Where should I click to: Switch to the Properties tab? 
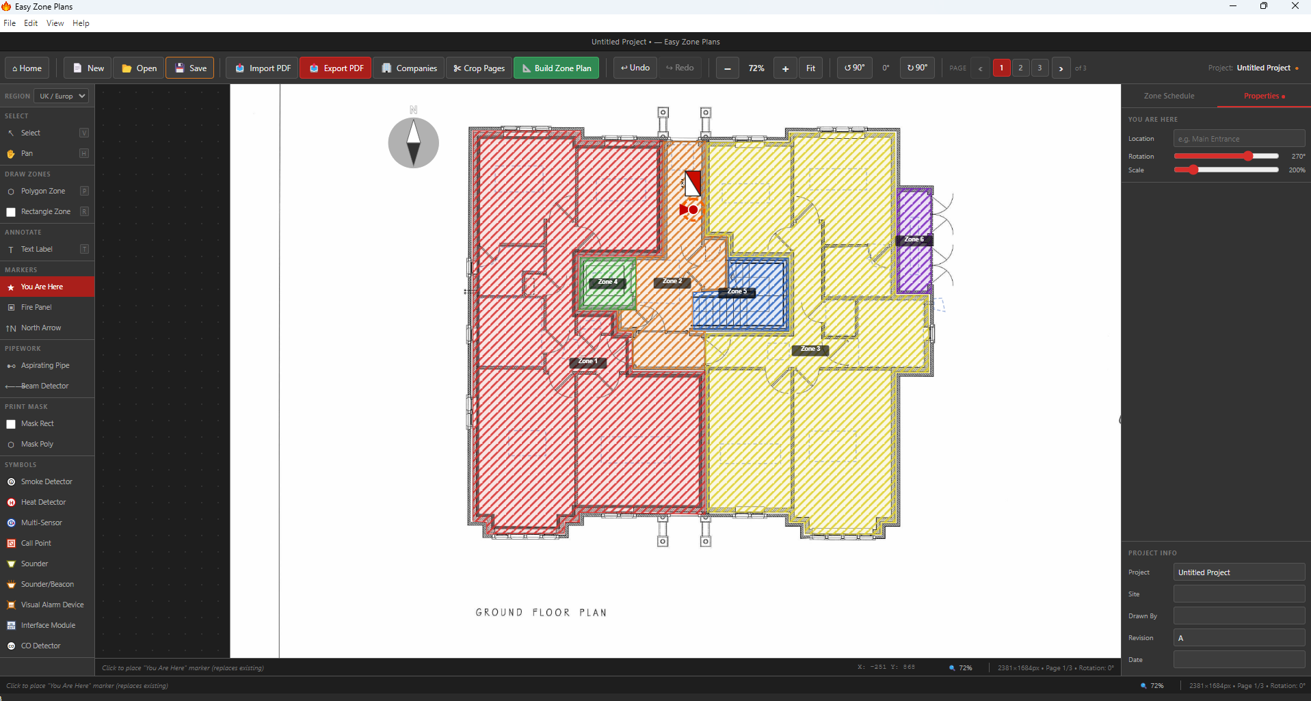click(1264, 96)
